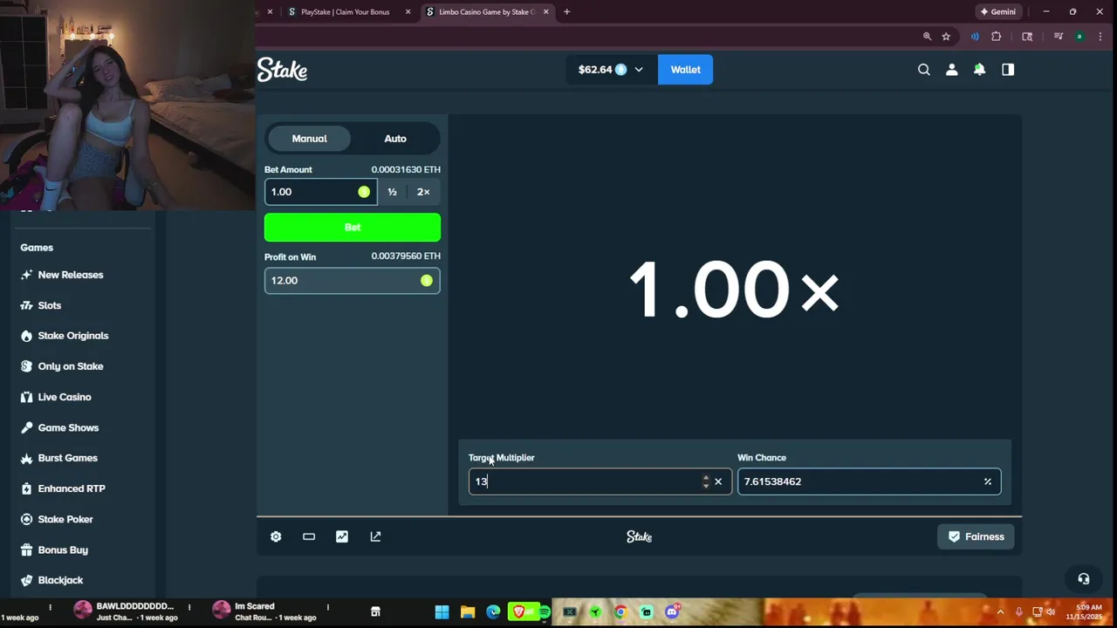Open the volume speaker tray icon

(1051, 612)
